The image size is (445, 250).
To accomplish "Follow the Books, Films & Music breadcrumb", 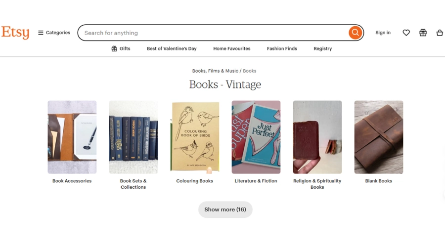I will pos(215,71).
